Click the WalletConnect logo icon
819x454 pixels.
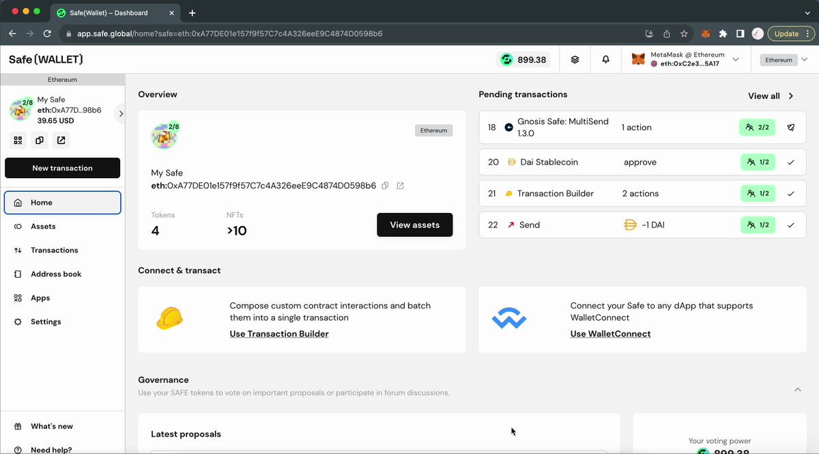point(509,319)
